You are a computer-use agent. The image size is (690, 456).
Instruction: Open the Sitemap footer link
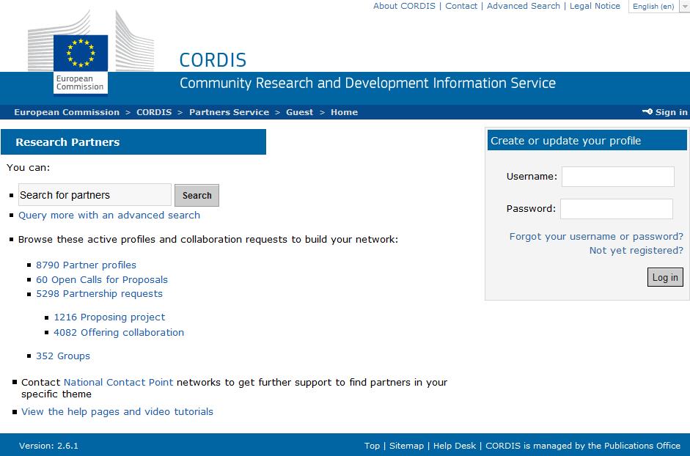click(x=407, y=446)
